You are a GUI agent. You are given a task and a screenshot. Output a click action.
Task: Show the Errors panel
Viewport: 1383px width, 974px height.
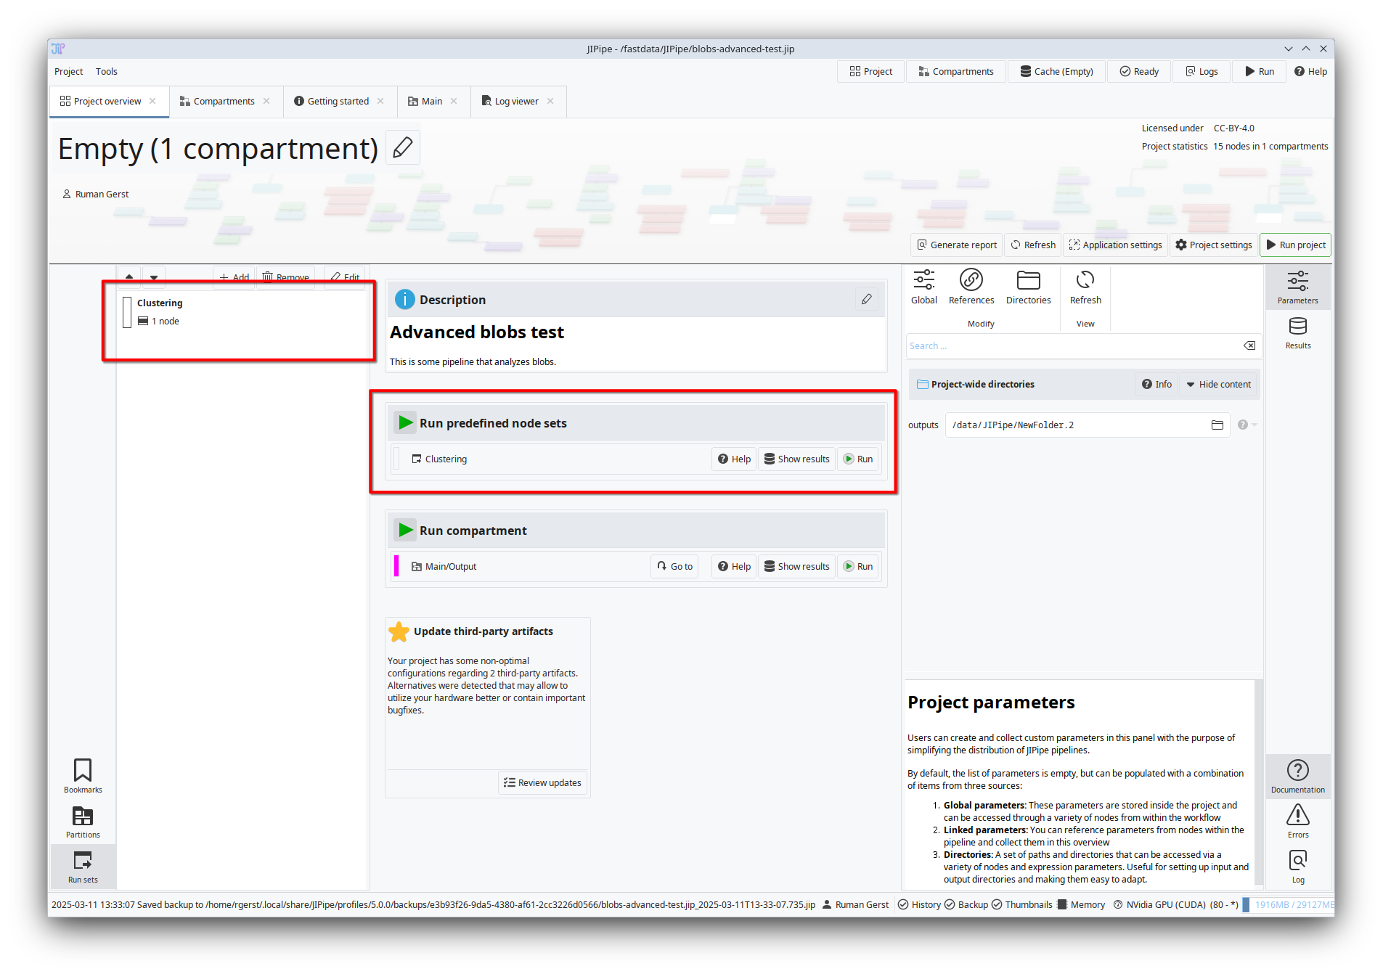[1297, 821]
